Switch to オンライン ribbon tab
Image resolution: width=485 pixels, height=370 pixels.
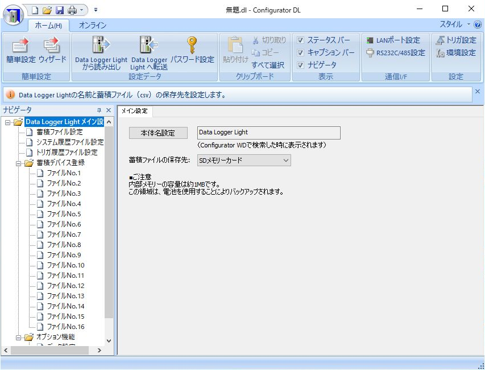click(x=93, y=26)
